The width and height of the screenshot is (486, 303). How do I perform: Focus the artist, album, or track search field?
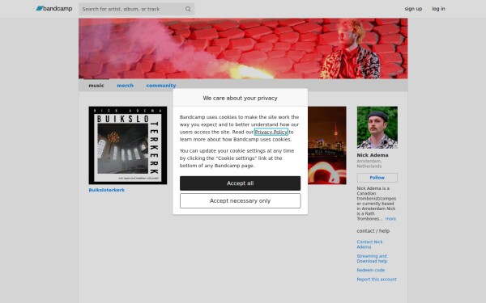136,9
